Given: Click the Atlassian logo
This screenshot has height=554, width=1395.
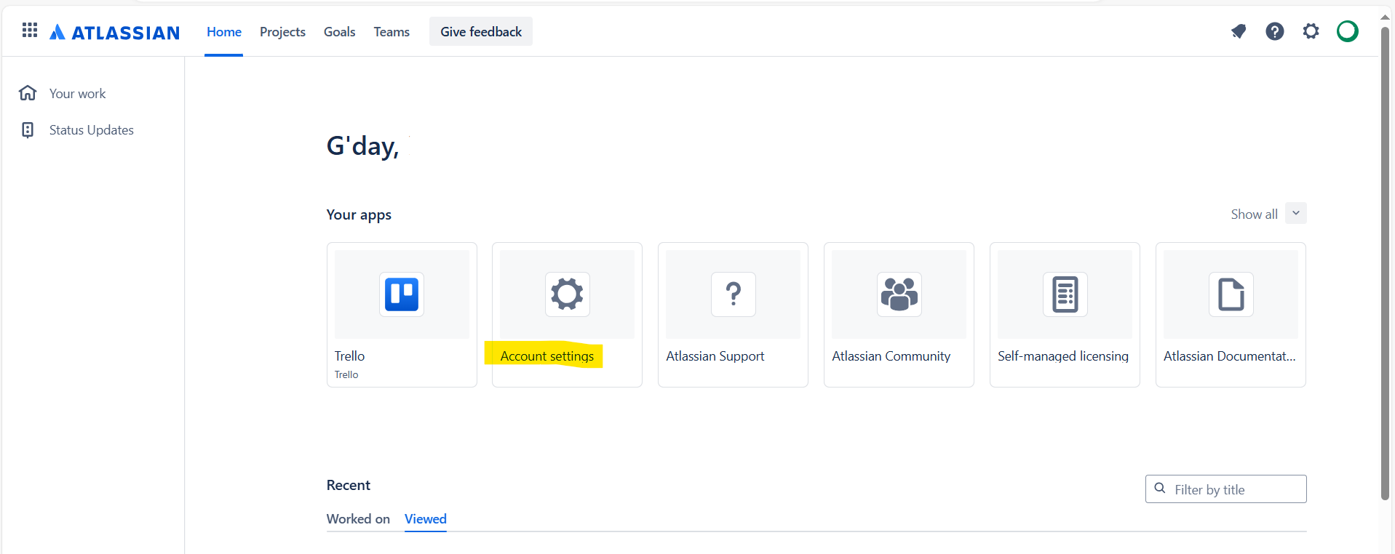Looking at the screenshot, I should (x=114, y=32).
